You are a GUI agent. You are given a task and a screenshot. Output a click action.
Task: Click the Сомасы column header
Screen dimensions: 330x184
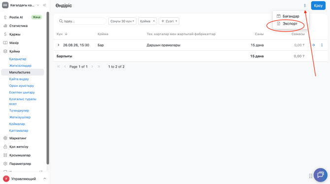298,34
